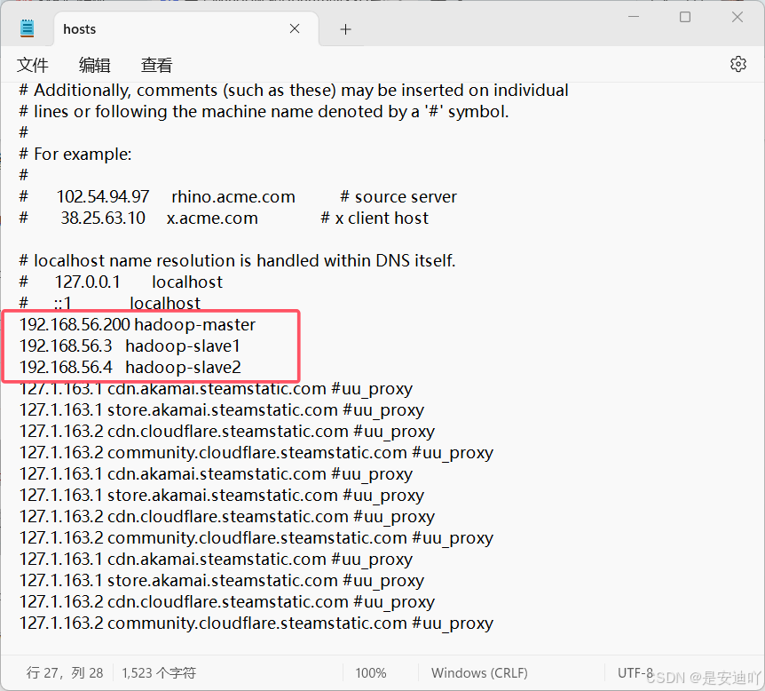The width and height of the screenshot is (765, 691).
Task: Click the x.acme.com text
Action: tap(212, 218)
